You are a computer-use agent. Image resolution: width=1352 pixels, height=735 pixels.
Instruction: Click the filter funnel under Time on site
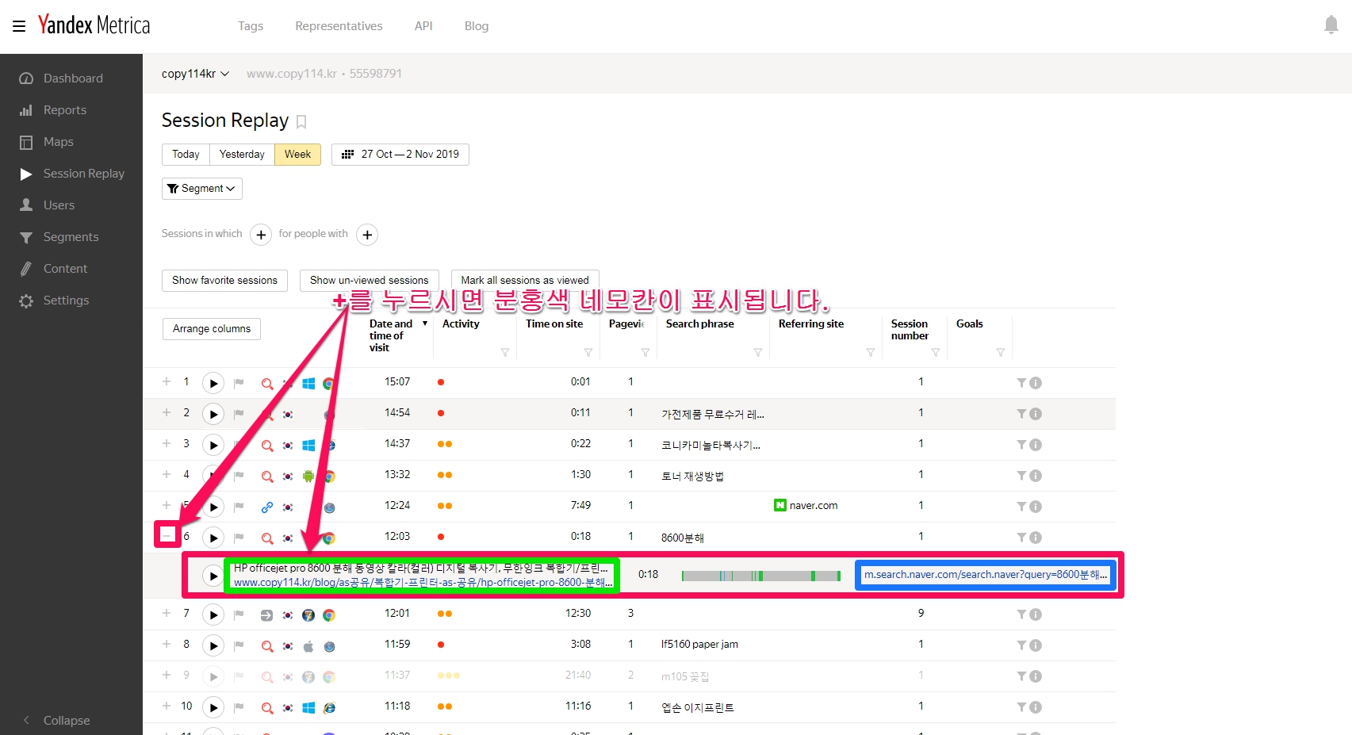(x=588, y=352)
